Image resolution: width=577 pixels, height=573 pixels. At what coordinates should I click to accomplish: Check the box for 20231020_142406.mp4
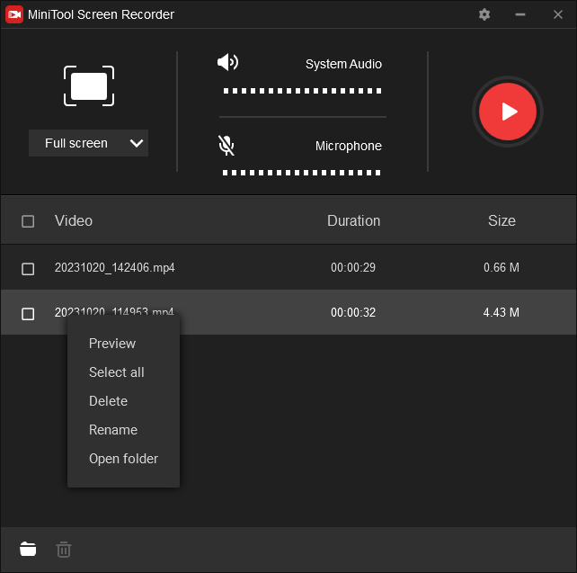[x=28, y=269]
